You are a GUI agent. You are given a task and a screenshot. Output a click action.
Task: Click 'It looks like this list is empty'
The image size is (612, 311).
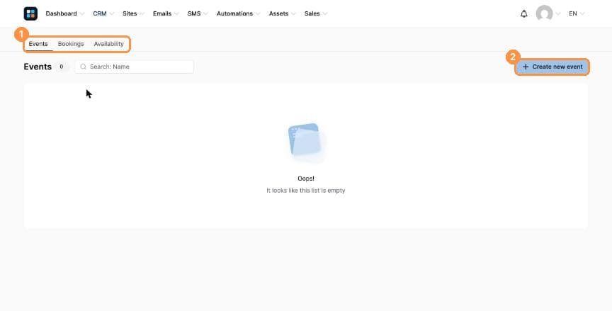click(305, 191)
